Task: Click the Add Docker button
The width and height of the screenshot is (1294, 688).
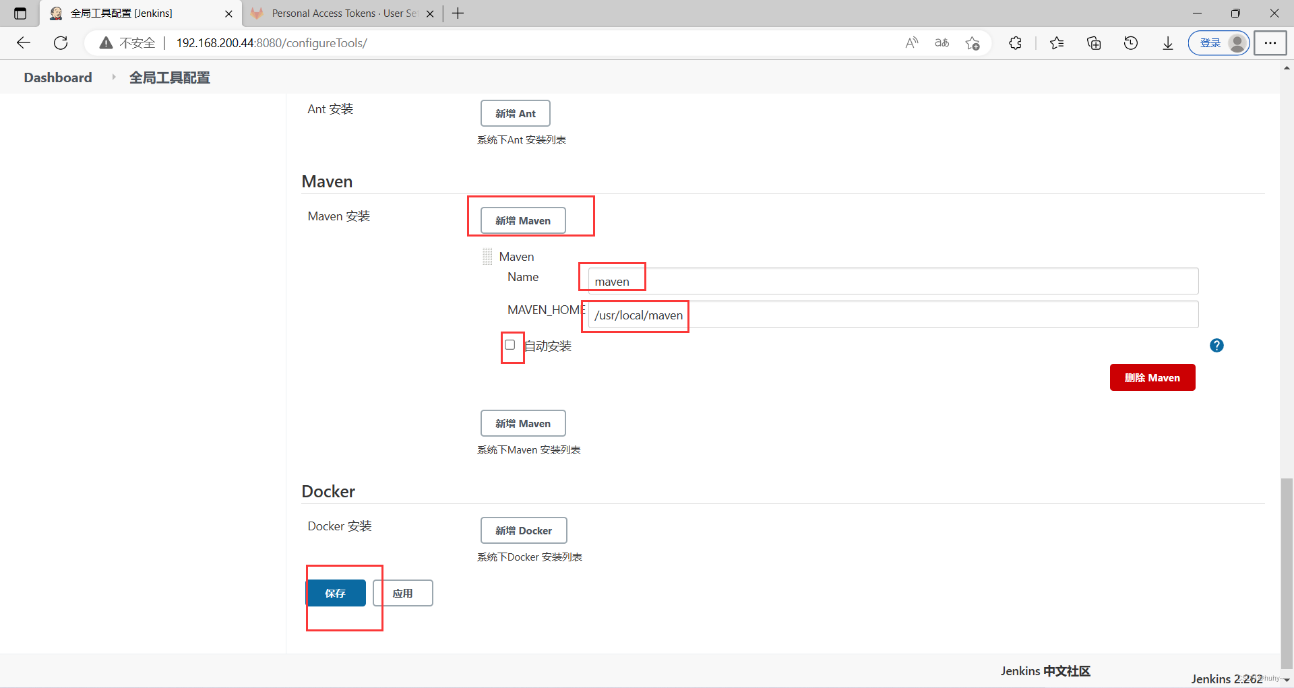Action: click(x=524, y=530)
